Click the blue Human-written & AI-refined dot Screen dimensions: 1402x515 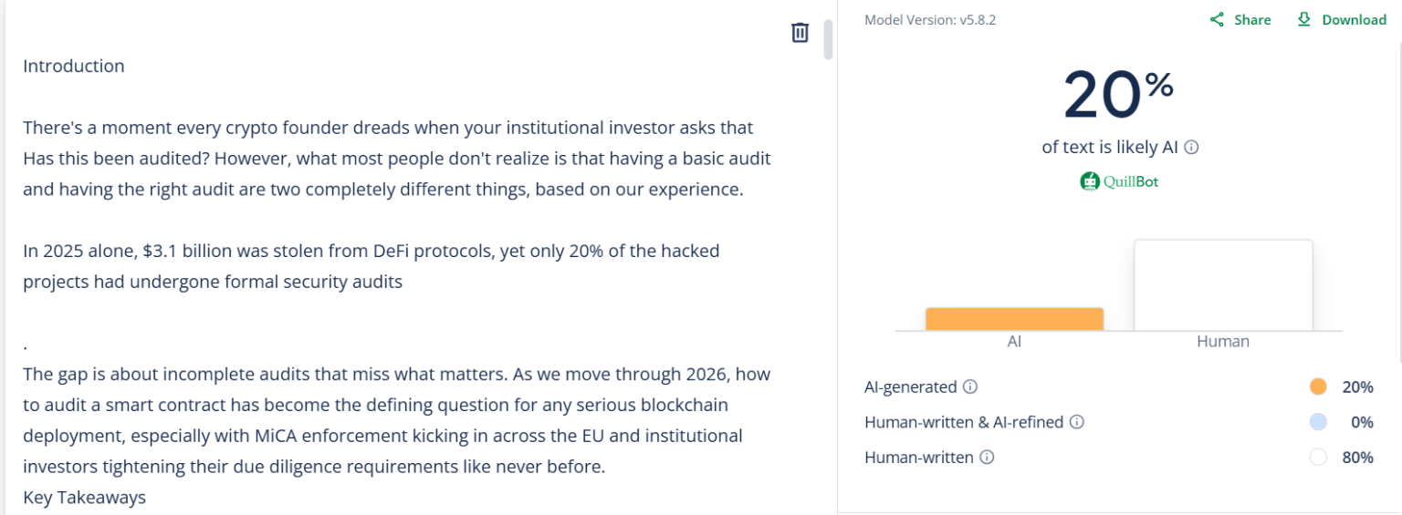(x=1317, y=422)
